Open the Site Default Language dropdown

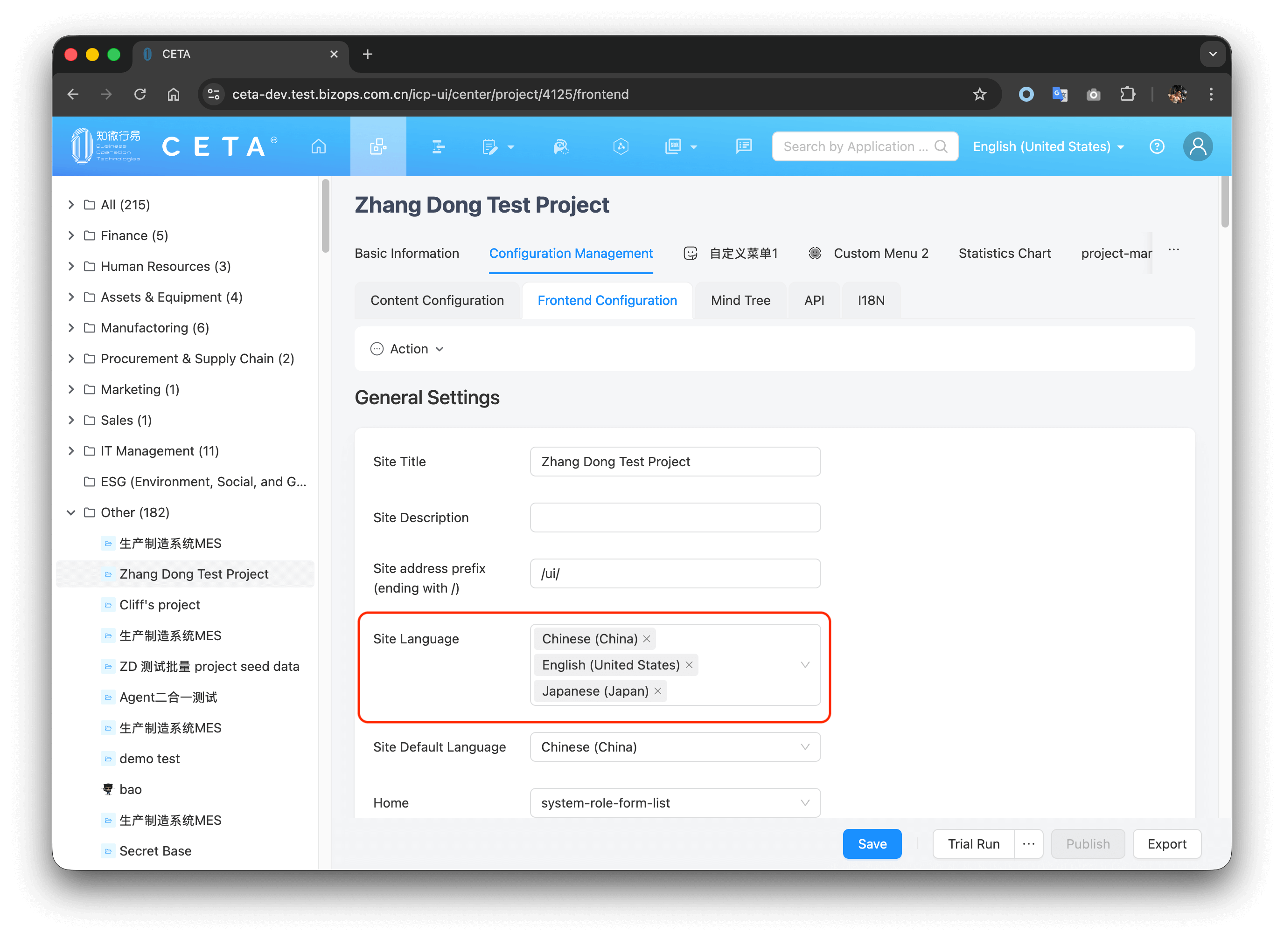[x=675, y=747]
